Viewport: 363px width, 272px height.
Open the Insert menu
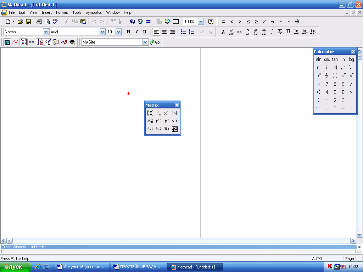46,12
